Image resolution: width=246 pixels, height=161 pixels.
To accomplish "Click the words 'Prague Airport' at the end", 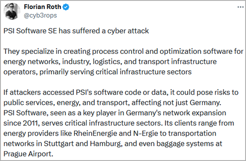I will pos(28,154).
